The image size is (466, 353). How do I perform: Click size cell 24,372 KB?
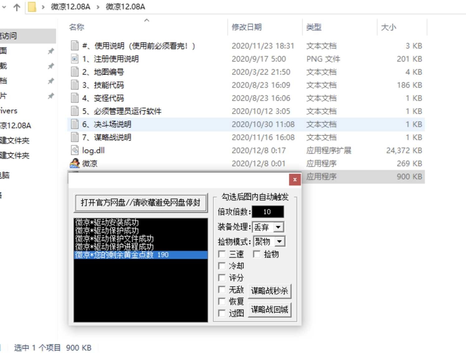click(x=404, y=151)
